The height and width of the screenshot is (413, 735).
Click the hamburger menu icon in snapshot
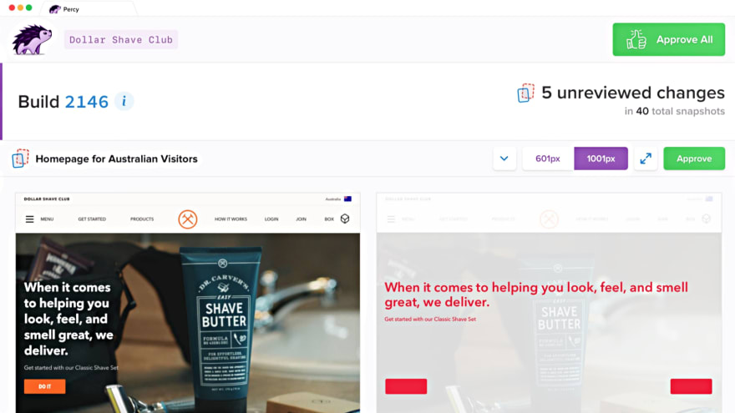[x=29, y=219]
